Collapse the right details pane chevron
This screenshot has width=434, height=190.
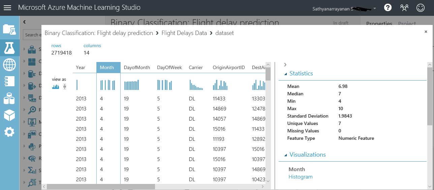[x=285, y=65]
